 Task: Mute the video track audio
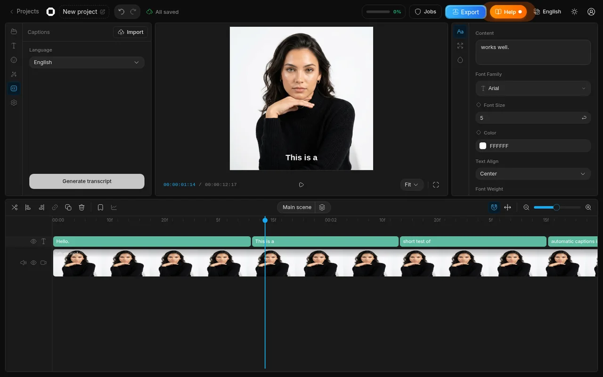pyautogui.click(x=23, y=262)
